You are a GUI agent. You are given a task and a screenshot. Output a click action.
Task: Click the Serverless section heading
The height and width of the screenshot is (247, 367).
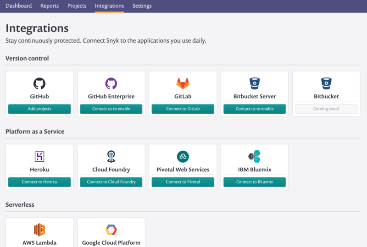pos(20,205)
